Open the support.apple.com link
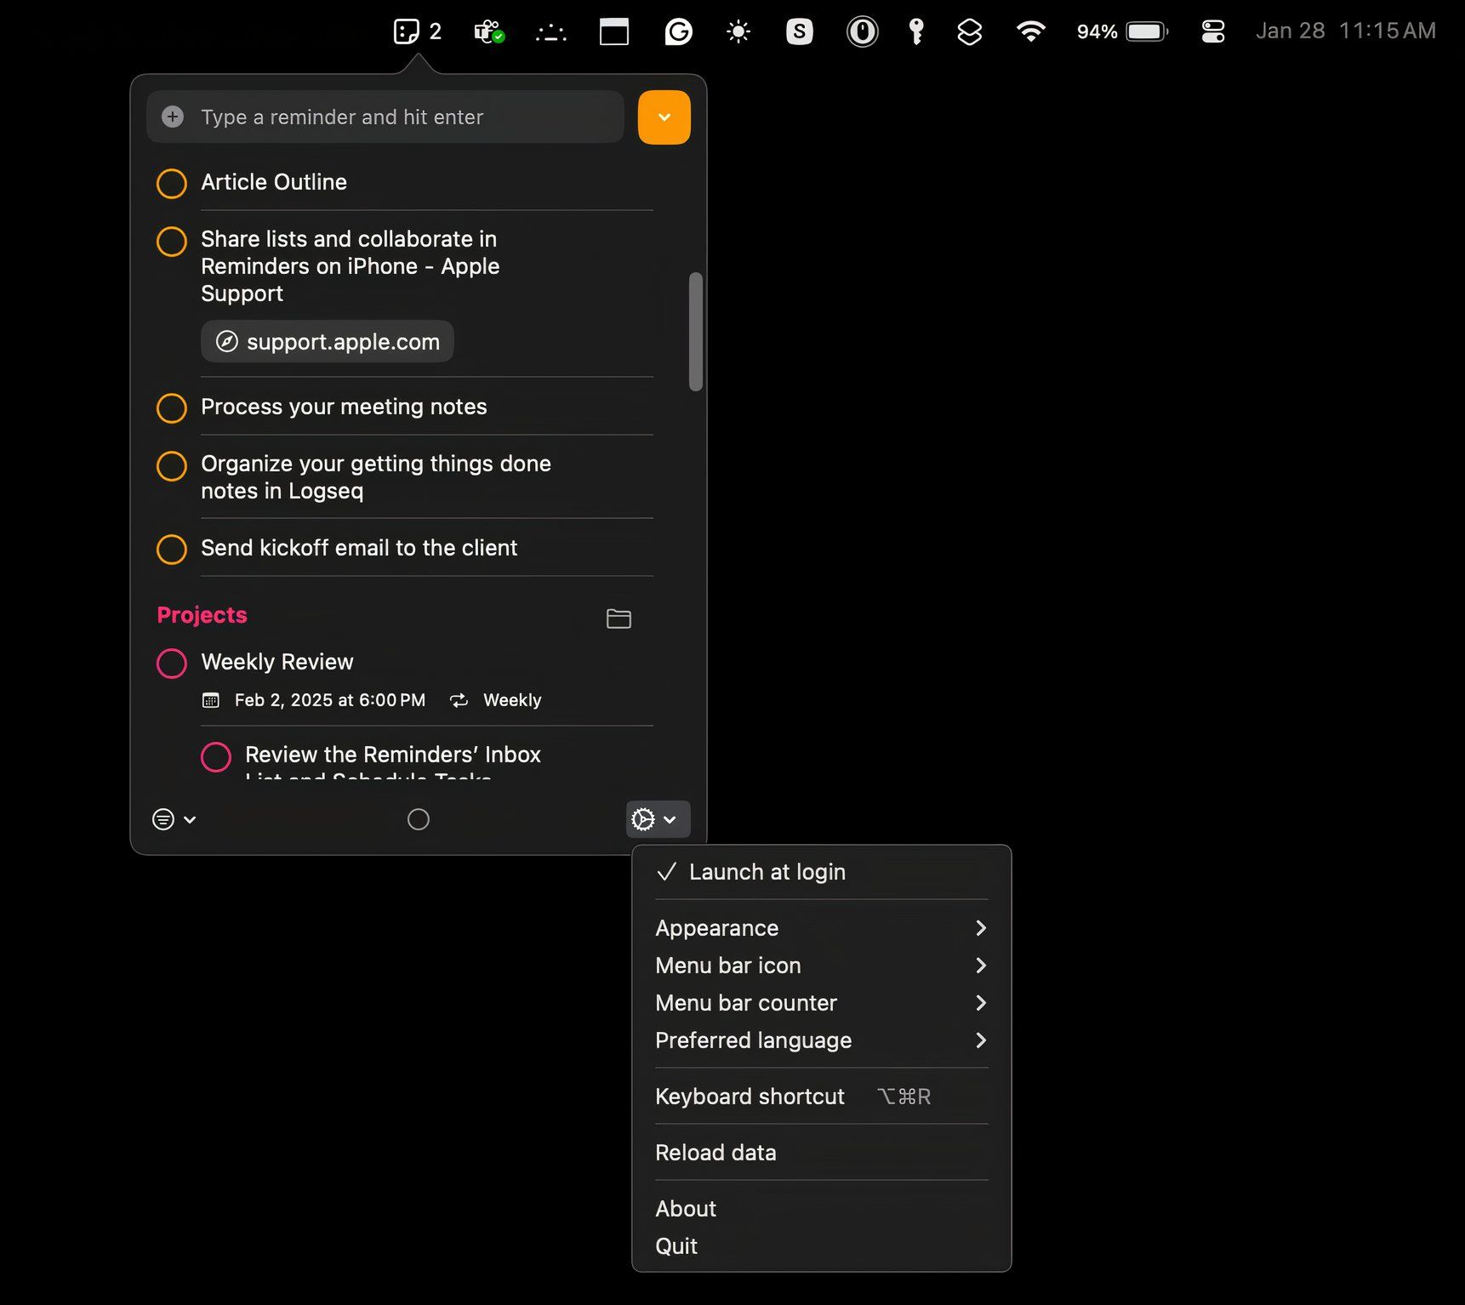 328,341
